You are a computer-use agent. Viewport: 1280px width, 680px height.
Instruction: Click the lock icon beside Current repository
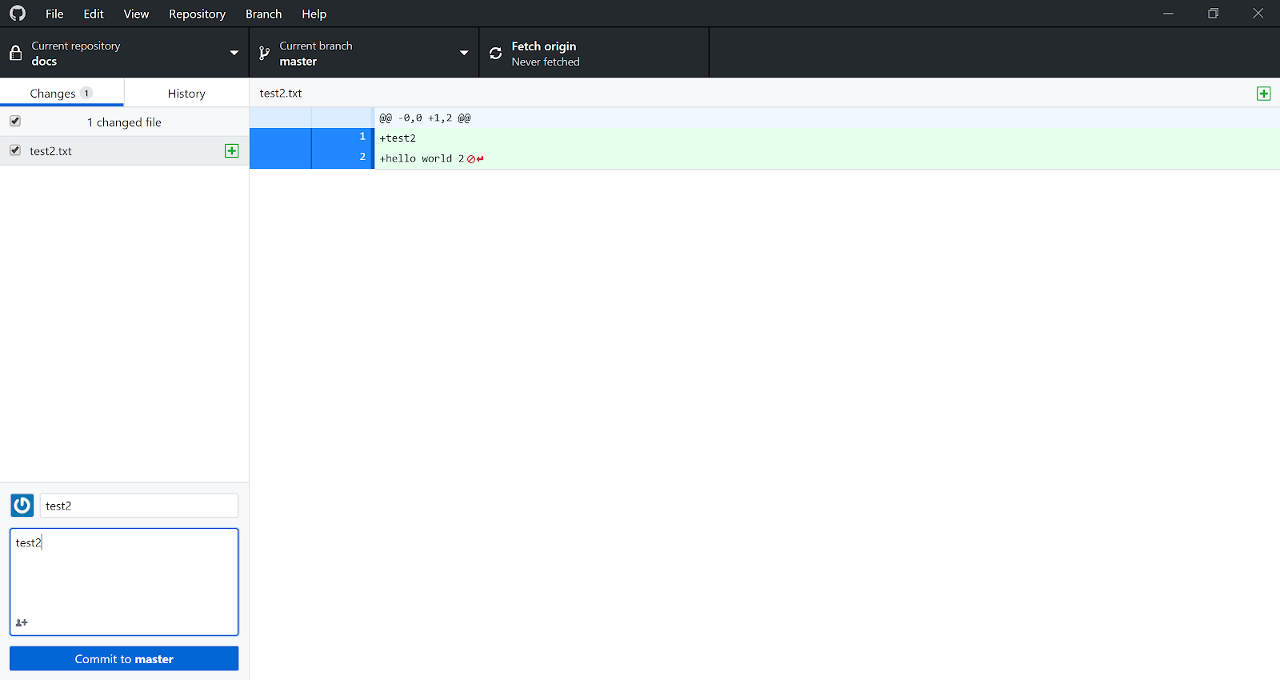coord(15,54)
